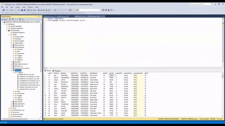
Task: Click the New Query toolbar button
Action: pyautogui.click(x=32, y=10)
